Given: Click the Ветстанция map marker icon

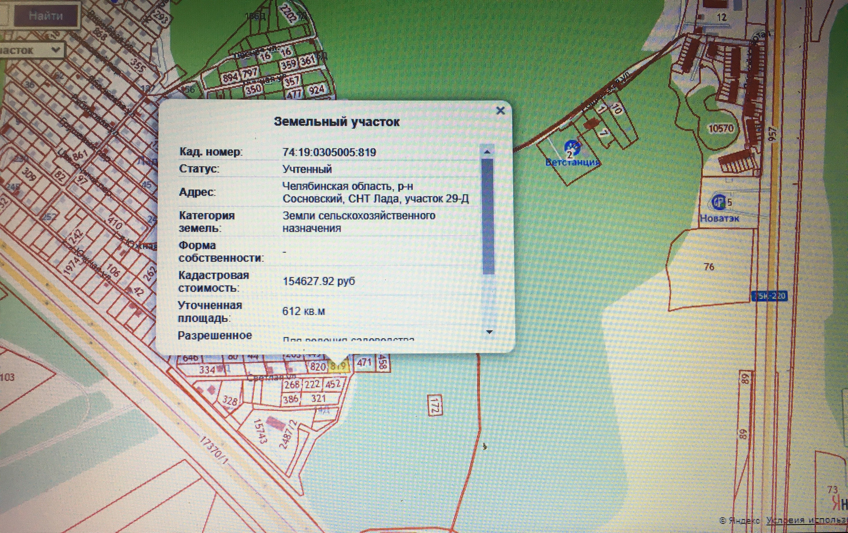Looking at the screenshot, I should (572, 146).
